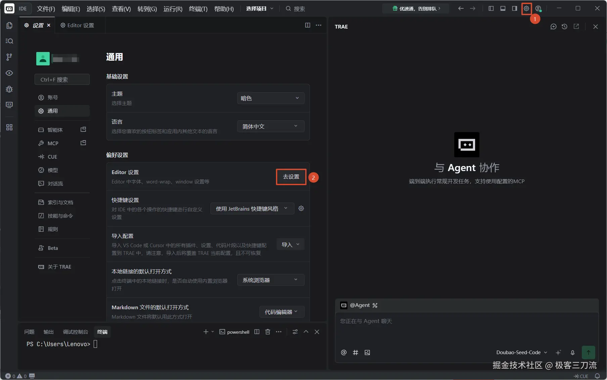Screen dimensions: 607x380
Task: Attach an image to the chat
Action: [x=367, y=352]
